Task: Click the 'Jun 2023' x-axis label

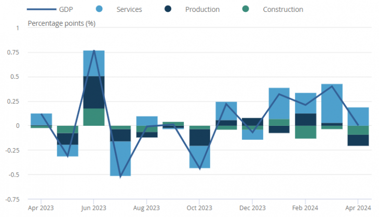Action: 93,208
